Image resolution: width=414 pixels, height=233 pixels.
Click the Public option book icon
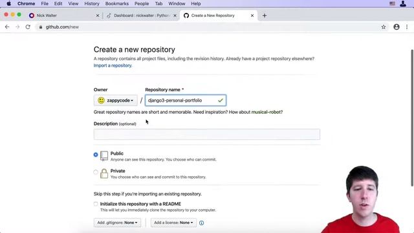pos(104,156)
